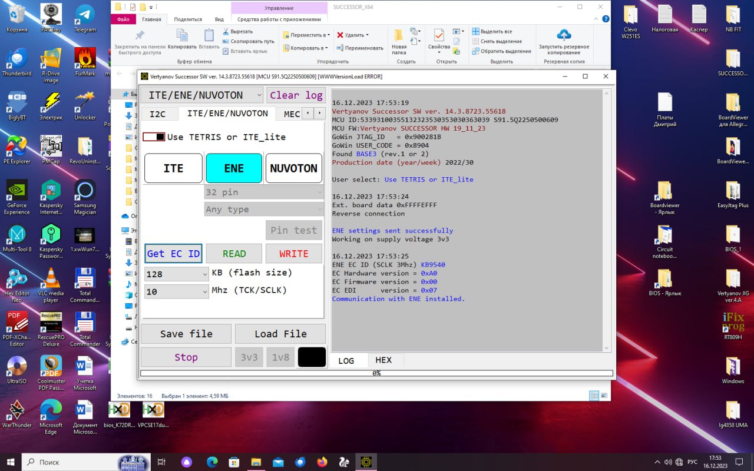754x471 pixels.
Task: Launch PE Explorer from desktop
Action: (x=16, y=150)
